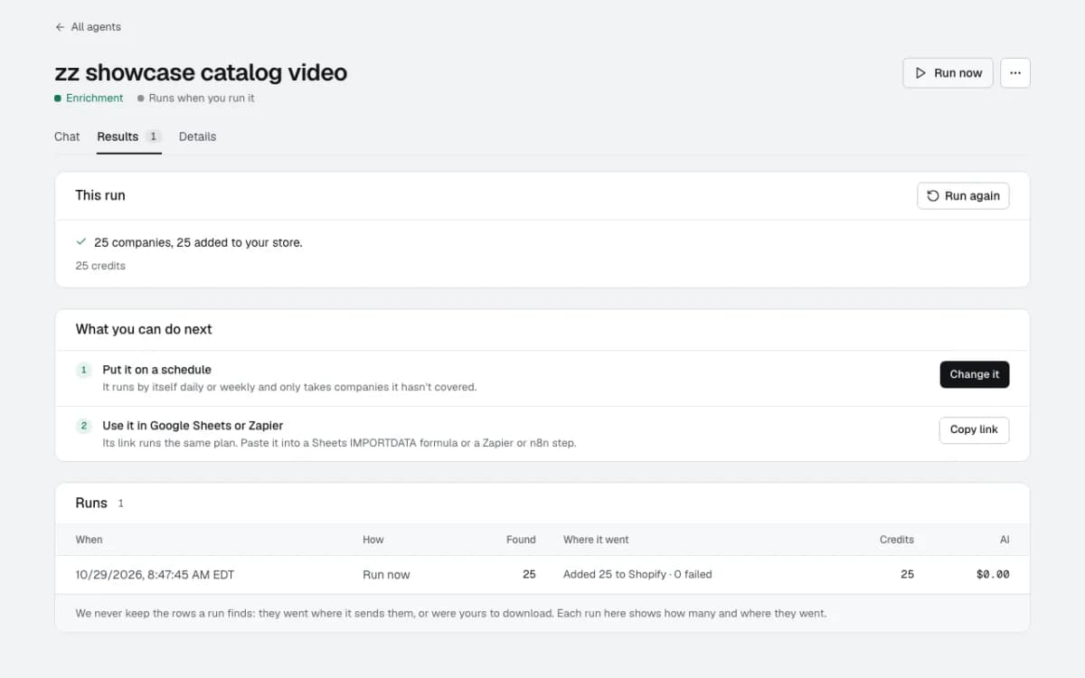Click the page title 'zz showcase catalog video'

tap(201, 72)
